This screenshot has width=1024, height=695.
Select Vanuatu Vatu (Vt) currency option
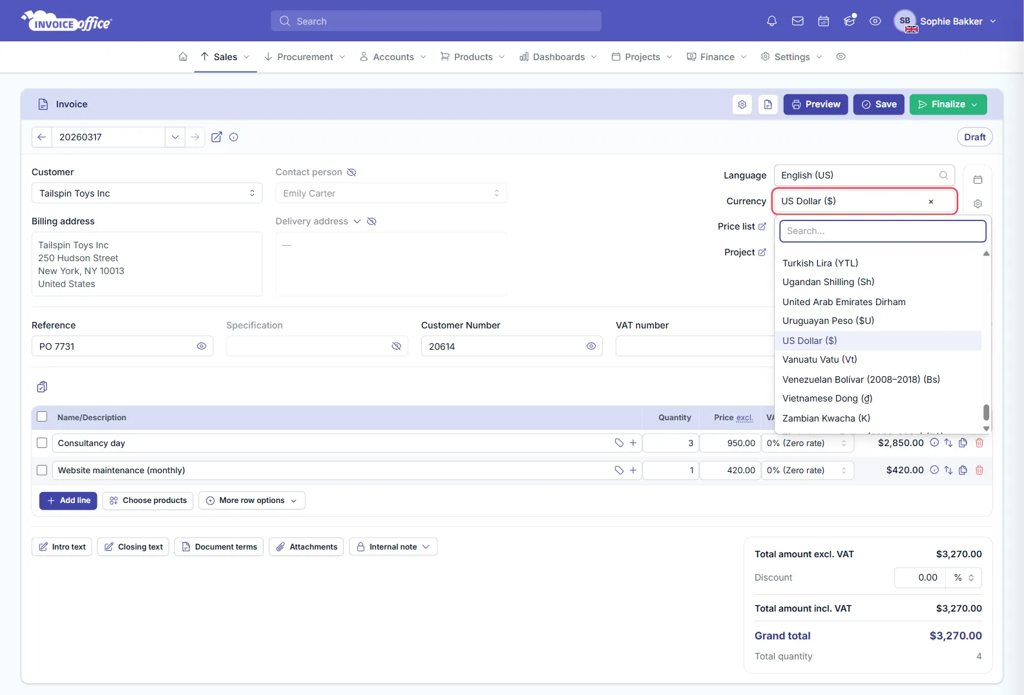pyautogui.click(x=878, y=359)
